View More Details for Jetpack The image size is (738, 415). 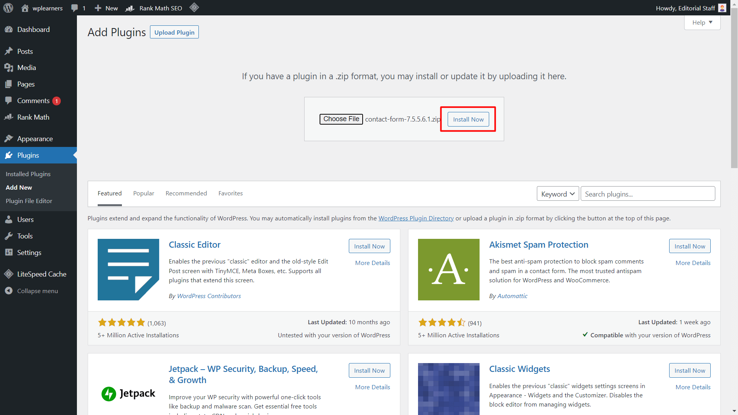(372, 387)
